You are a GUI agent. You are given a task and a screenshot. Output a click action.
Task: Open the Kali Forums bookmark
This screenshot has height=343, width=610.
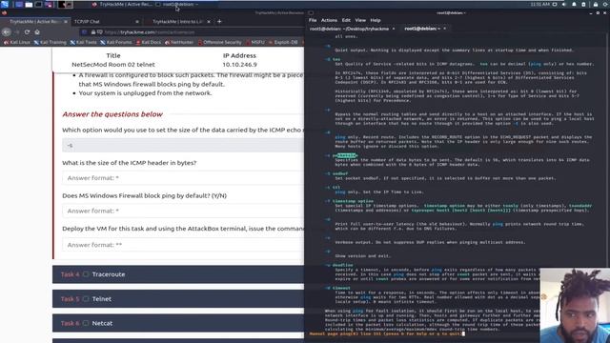click(x=116, y=42)
